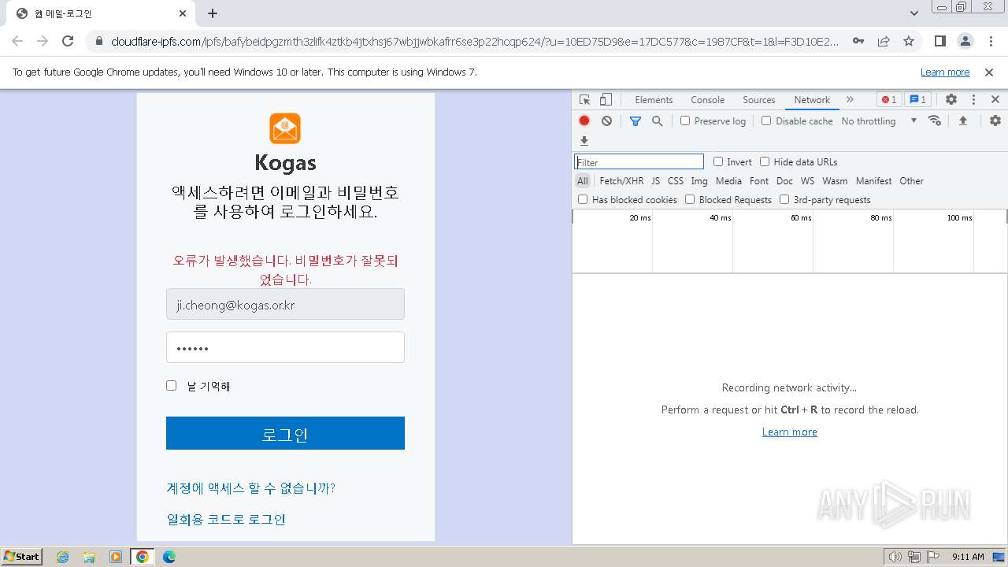The image size is (1008, 567).
Task: Open the volume control in system tray
Action: [x=895, y=557]
